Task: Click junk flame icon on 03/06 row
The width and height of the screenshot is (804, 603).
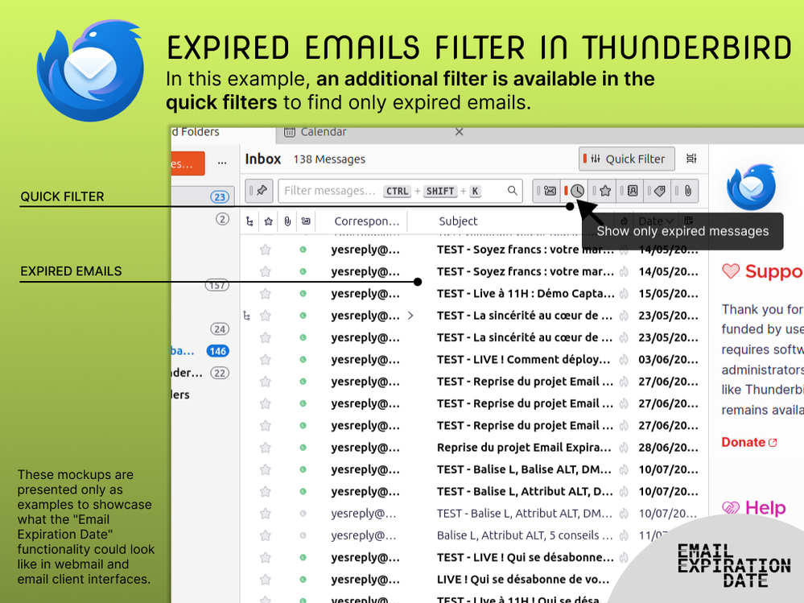Action: tap(624, 359)
